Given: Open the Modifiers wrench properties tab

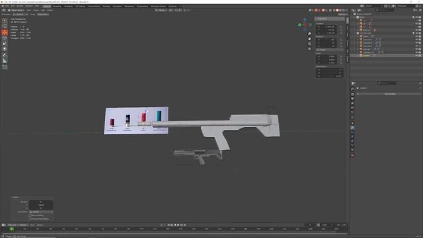Looking at the screenshot, I should 352,128.
